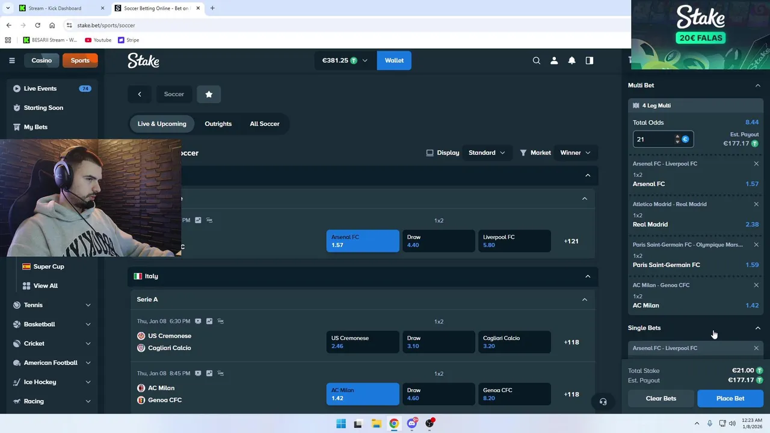The width and height of the screenshot is (770, 433).
Task: Click the Live Events play icon in sidebar
Action: (x=17, y=88)
